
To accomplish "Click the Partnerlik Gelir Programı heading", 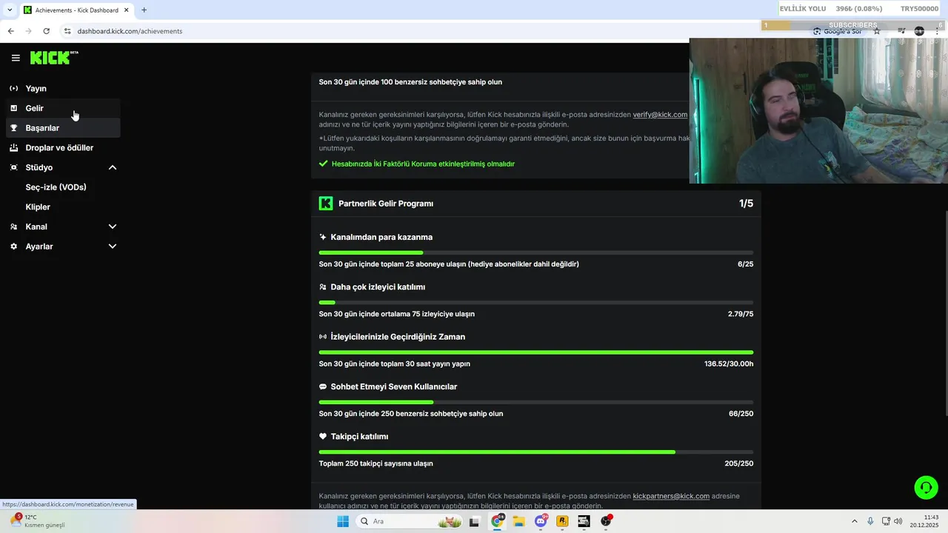I will point(386,204).
